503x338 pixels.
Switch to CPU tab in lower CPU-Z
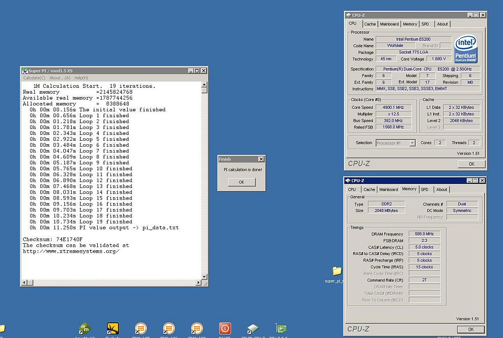(352, 189)
